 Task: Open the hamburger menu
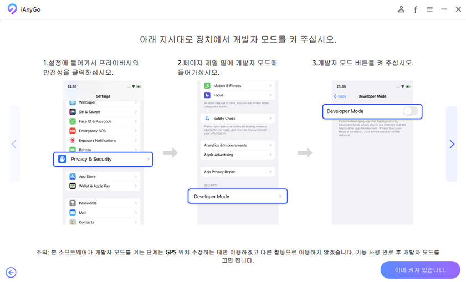[x=429, y=9]
